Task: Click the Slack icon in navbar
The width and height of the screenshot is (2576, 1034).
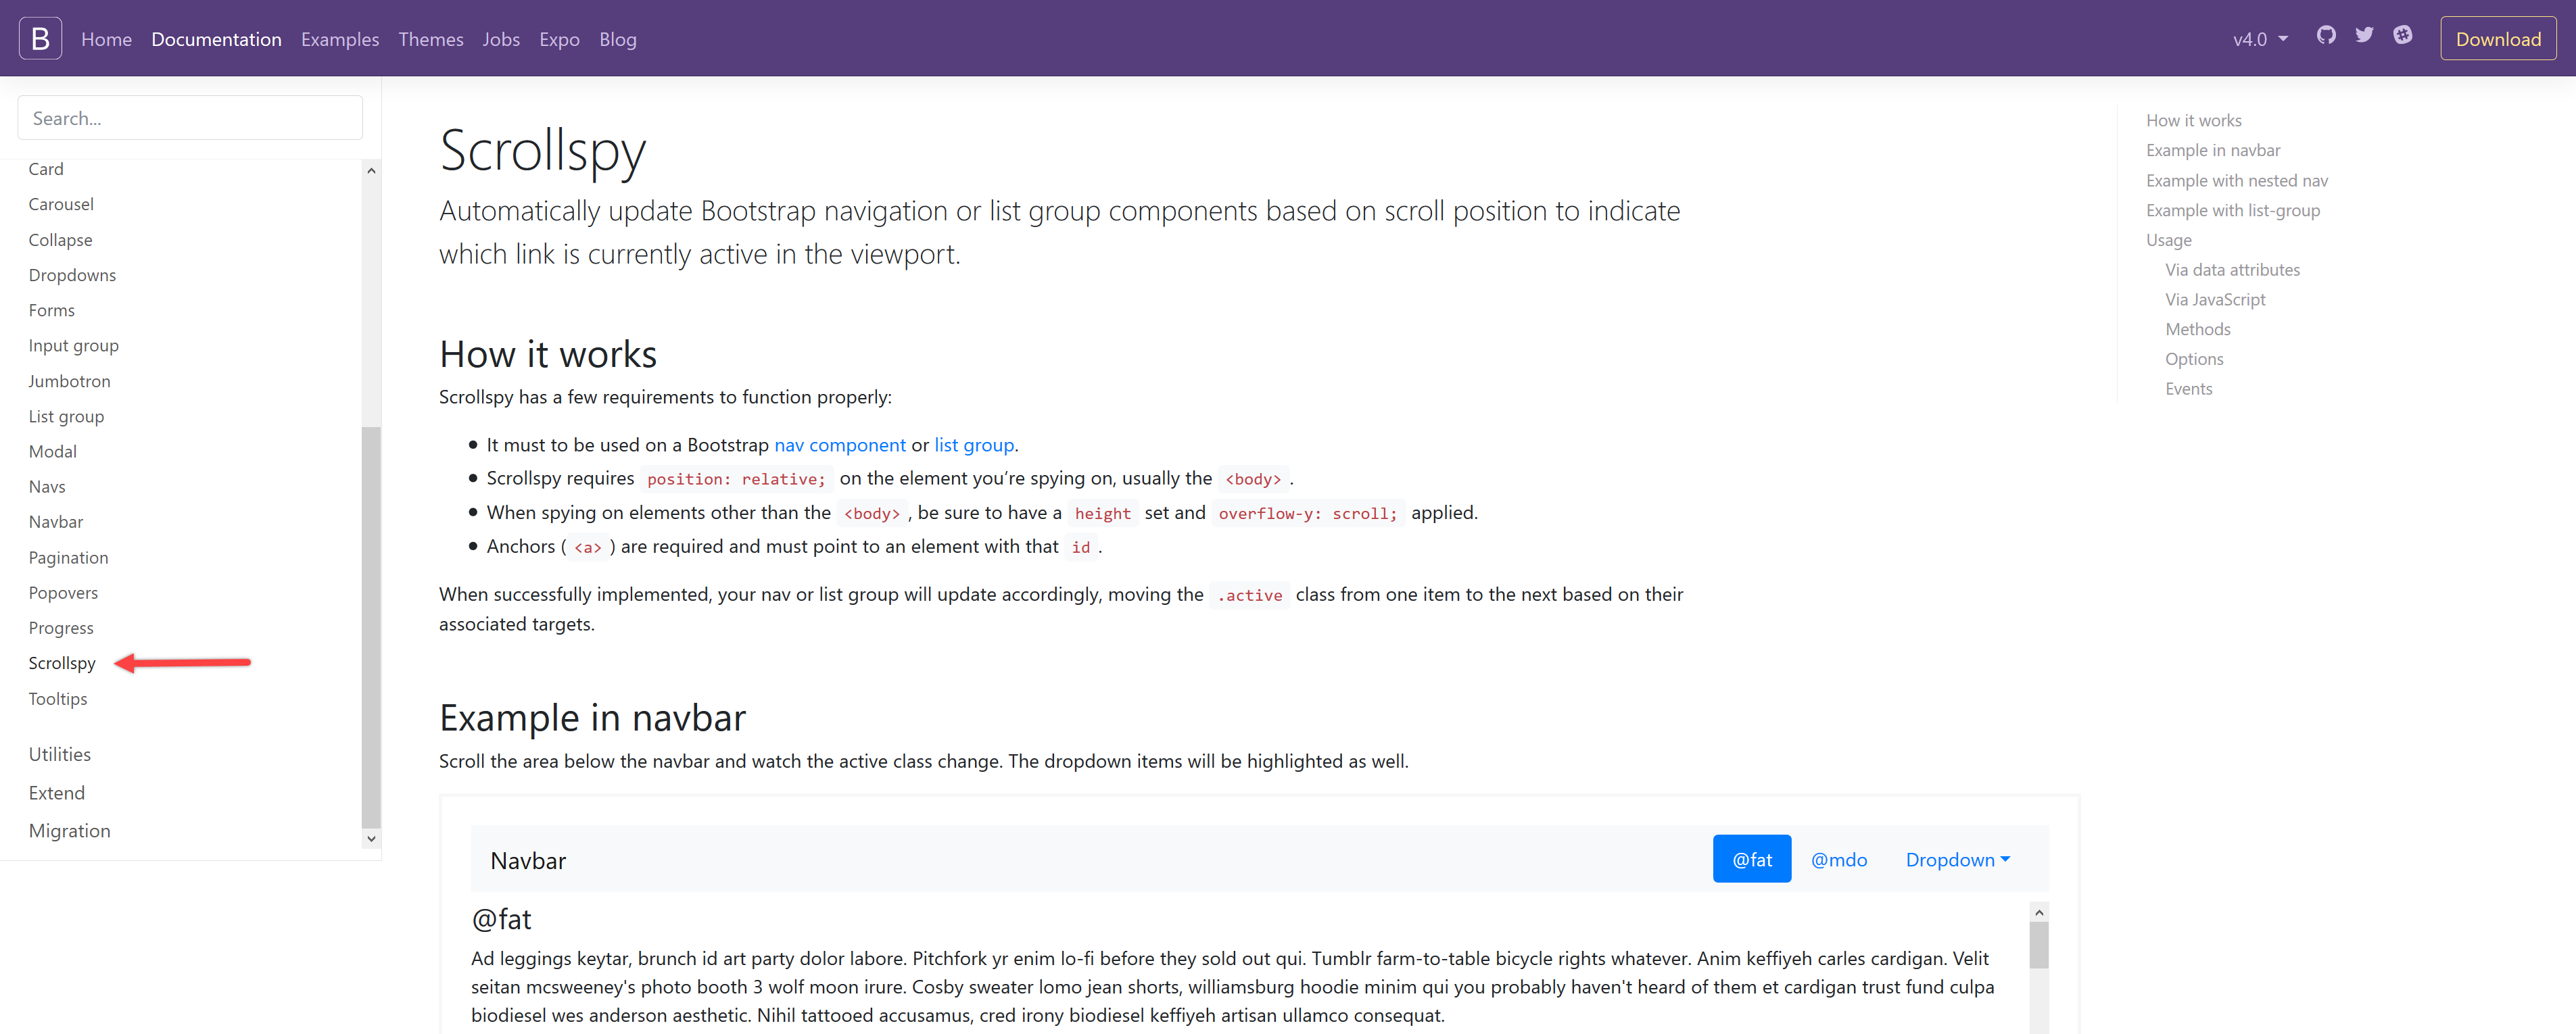Action: (2402, 36)
